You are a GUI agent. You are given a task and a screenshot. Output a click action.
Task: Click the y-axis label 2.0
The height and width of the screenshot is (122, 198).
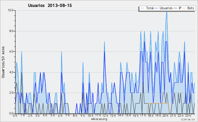pos(11,93)
